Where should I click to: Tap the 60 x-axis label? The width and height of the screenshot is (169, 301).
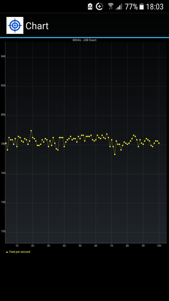(96, 246)
